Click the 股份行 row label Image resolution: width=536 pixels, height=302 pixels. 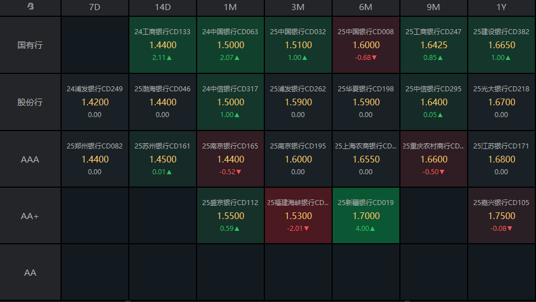30,102
